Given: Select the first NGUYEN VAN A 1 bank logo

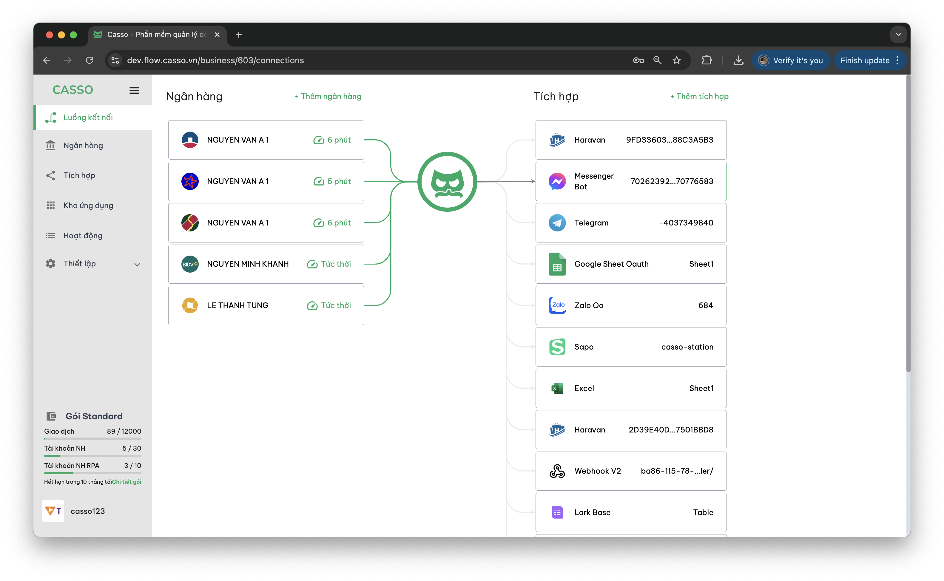Looking at the screenshot, I should coord(190,140).
